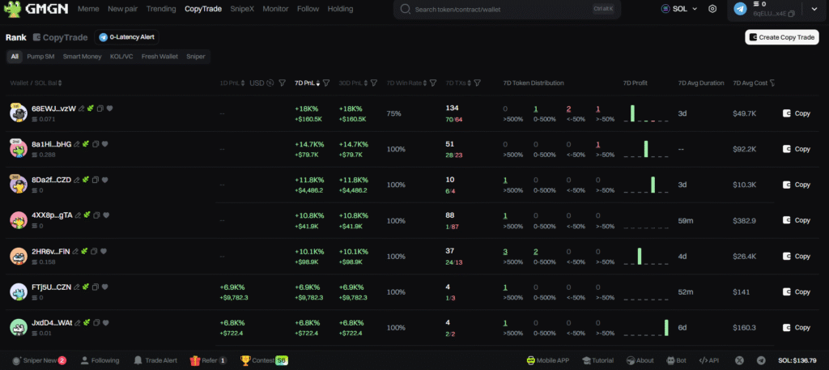Open the 7D TXs filter funnel
Viewport: 829px width, 370px height.
[x=478, y=83]
